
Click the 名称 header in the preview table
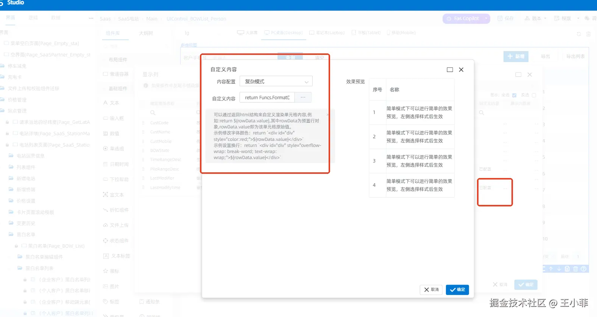[x=394, y=90]
